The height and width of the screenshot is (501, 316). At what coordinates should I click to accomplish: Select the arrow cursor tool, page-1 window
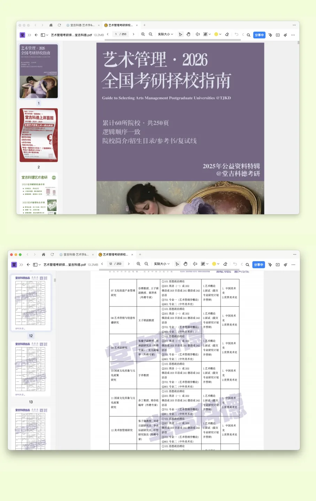[x=180, y=34]
